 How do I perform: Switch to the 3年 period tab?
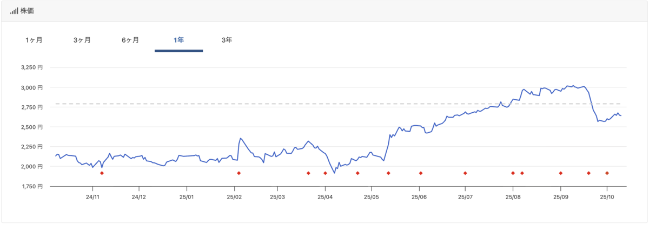coord(227,40)
